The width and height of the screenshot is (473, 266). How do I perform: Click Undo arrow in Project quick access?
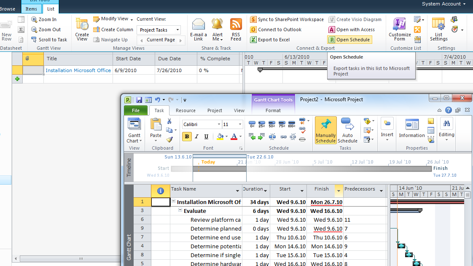(157, 100)
